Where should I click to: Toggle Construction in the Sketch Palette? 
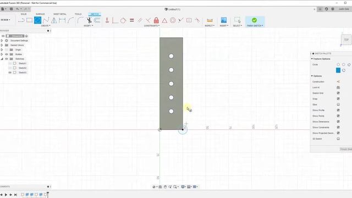338,82
